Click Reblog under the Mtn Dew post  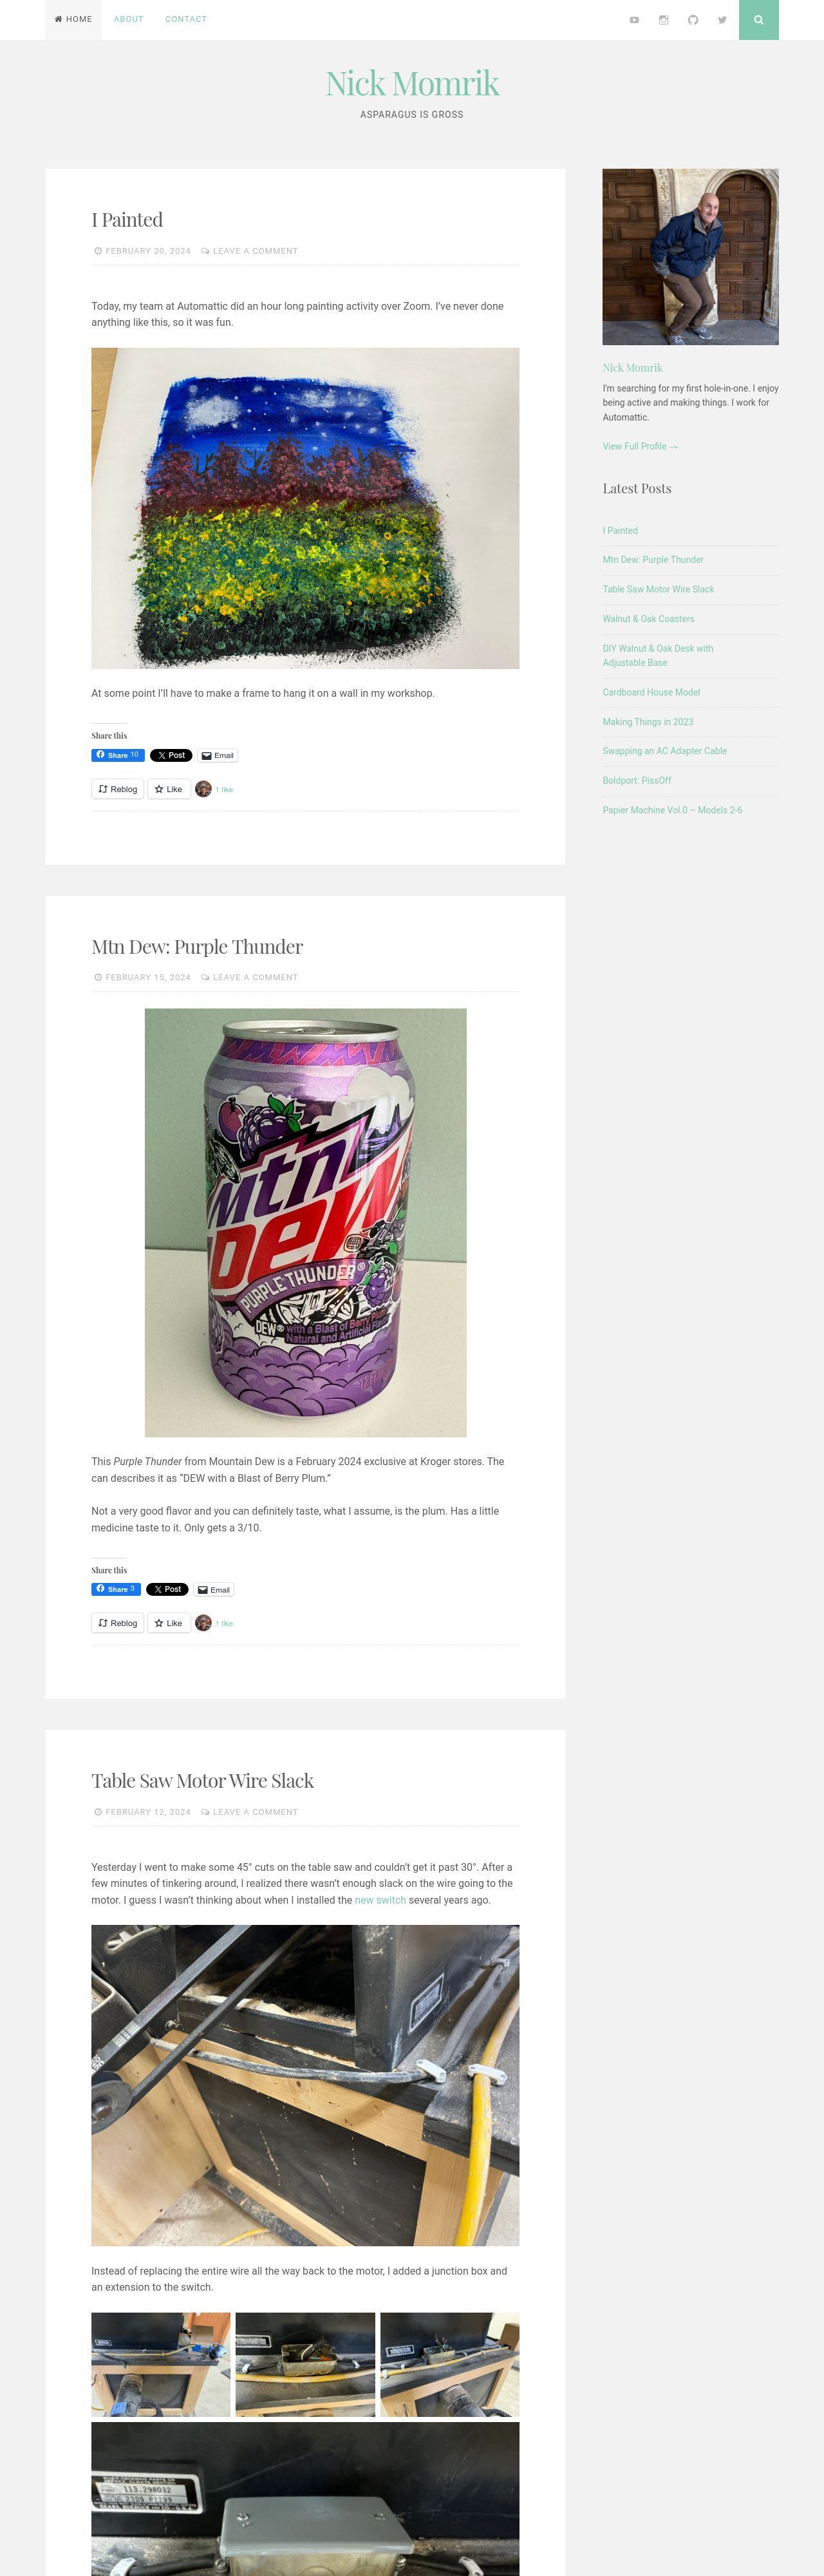118,1623
